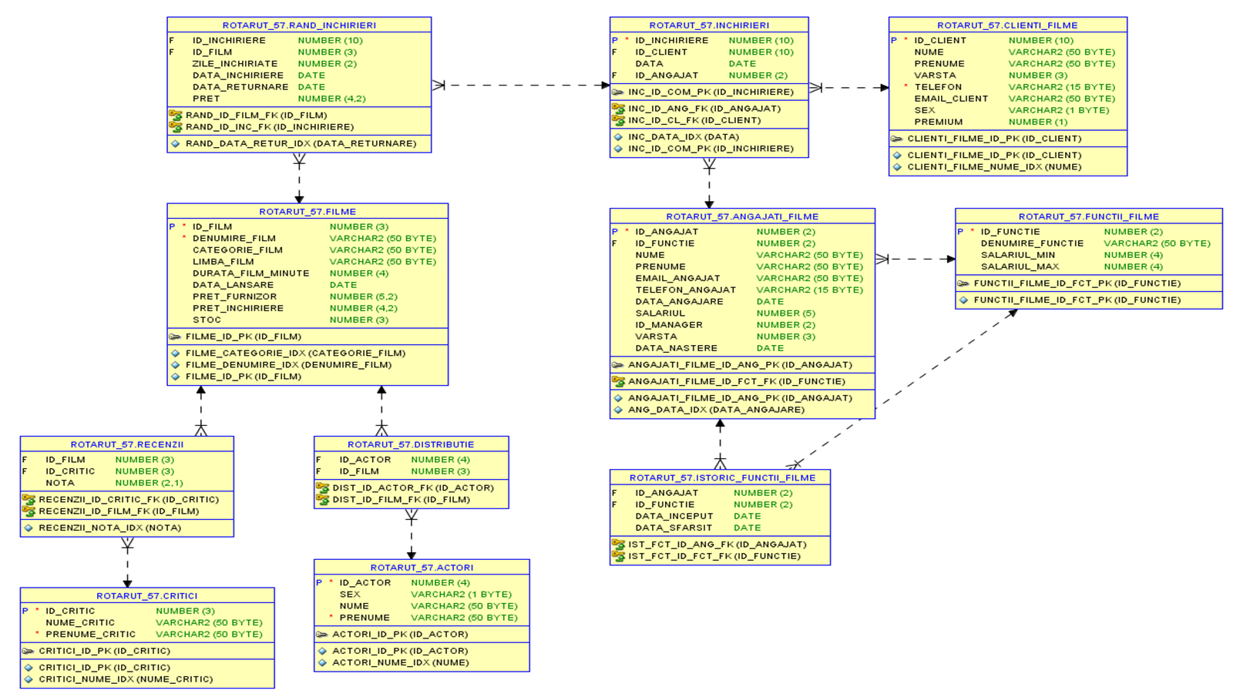
Task: Click the foreign key icon of IST_FCT_ID_ANG_FK
Action: [619, 544]
